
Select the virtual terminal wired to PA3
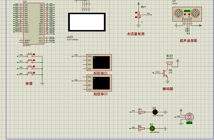pyautogui.click(x=99, y=83)
